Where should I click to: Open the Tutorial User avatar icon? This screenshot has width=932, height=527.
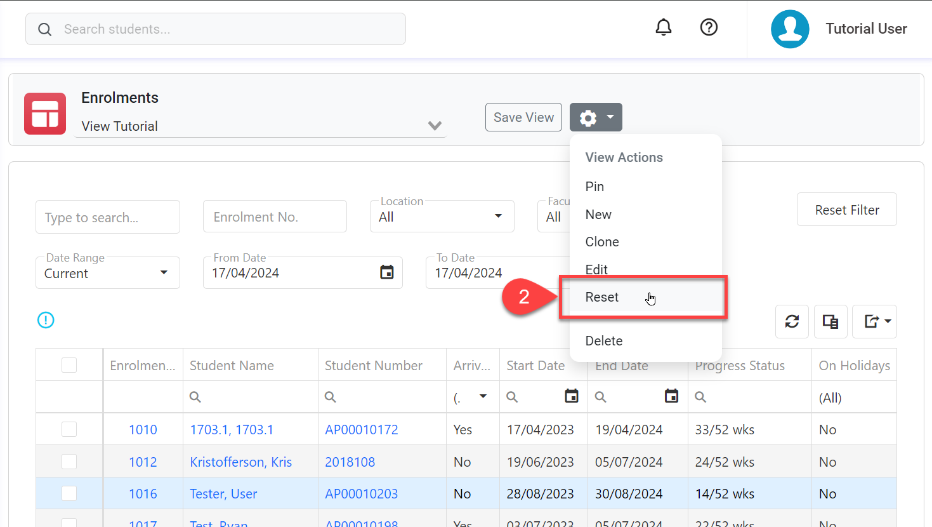[x=790, y=29]
